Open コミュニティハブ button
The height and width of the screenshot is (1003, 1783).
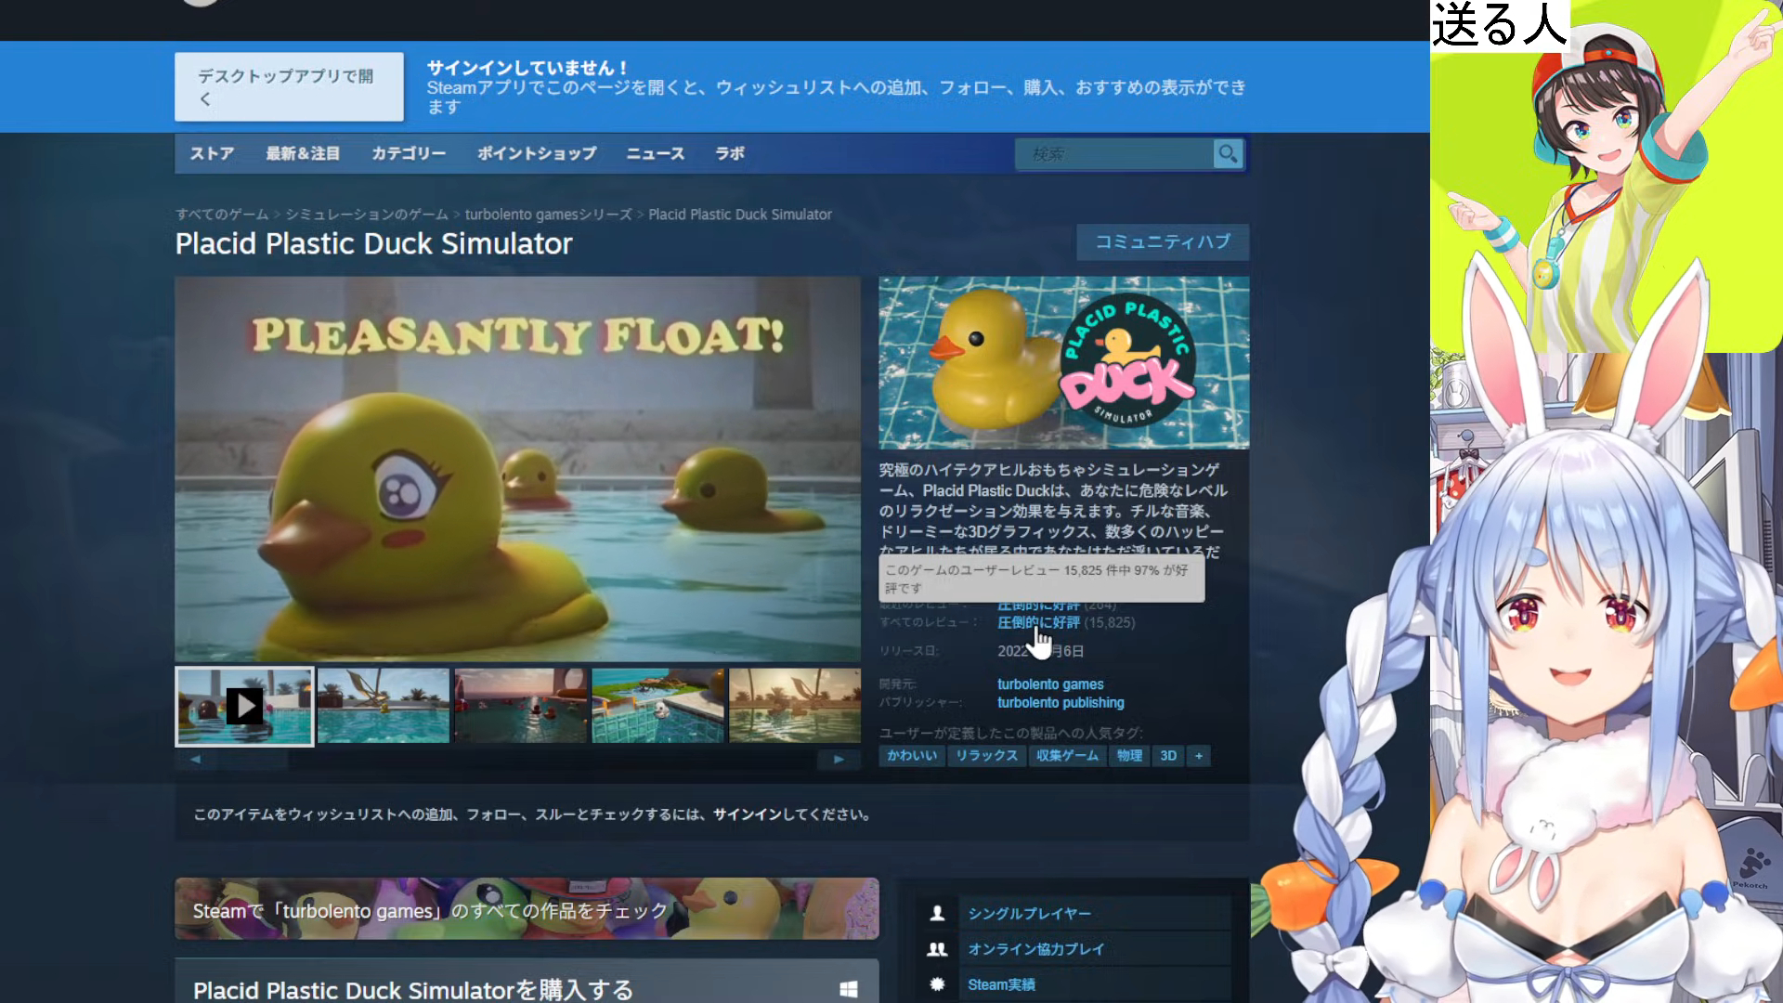pyautogui.click(x=1163, y=241)
